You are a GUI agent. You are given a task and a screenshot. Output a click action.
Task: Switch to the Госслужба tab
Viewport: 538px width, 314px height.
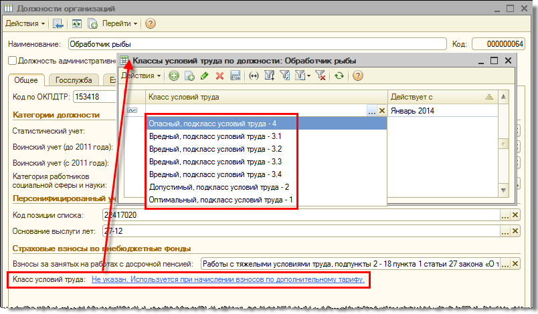74,80
